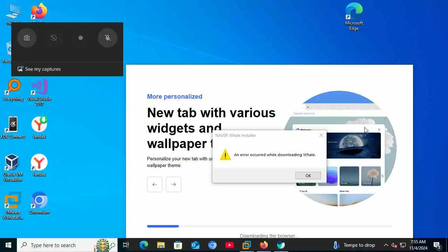
Task: Open Microsoft Store from the taskbar
Action: click(x=178, y=245)
